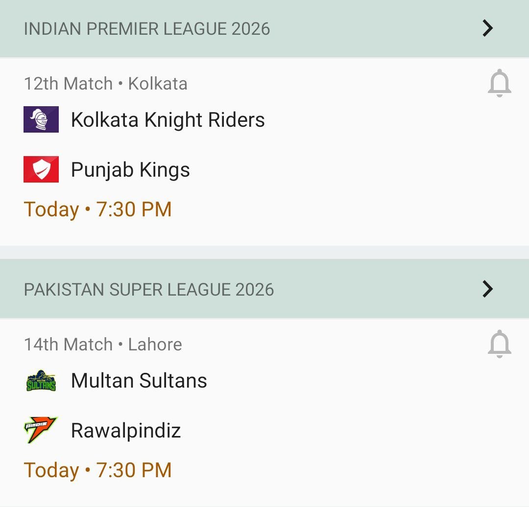529x507 pixels.
Task: Expand Indian Premier League 2026 chevron
Action: coord(487,28)
